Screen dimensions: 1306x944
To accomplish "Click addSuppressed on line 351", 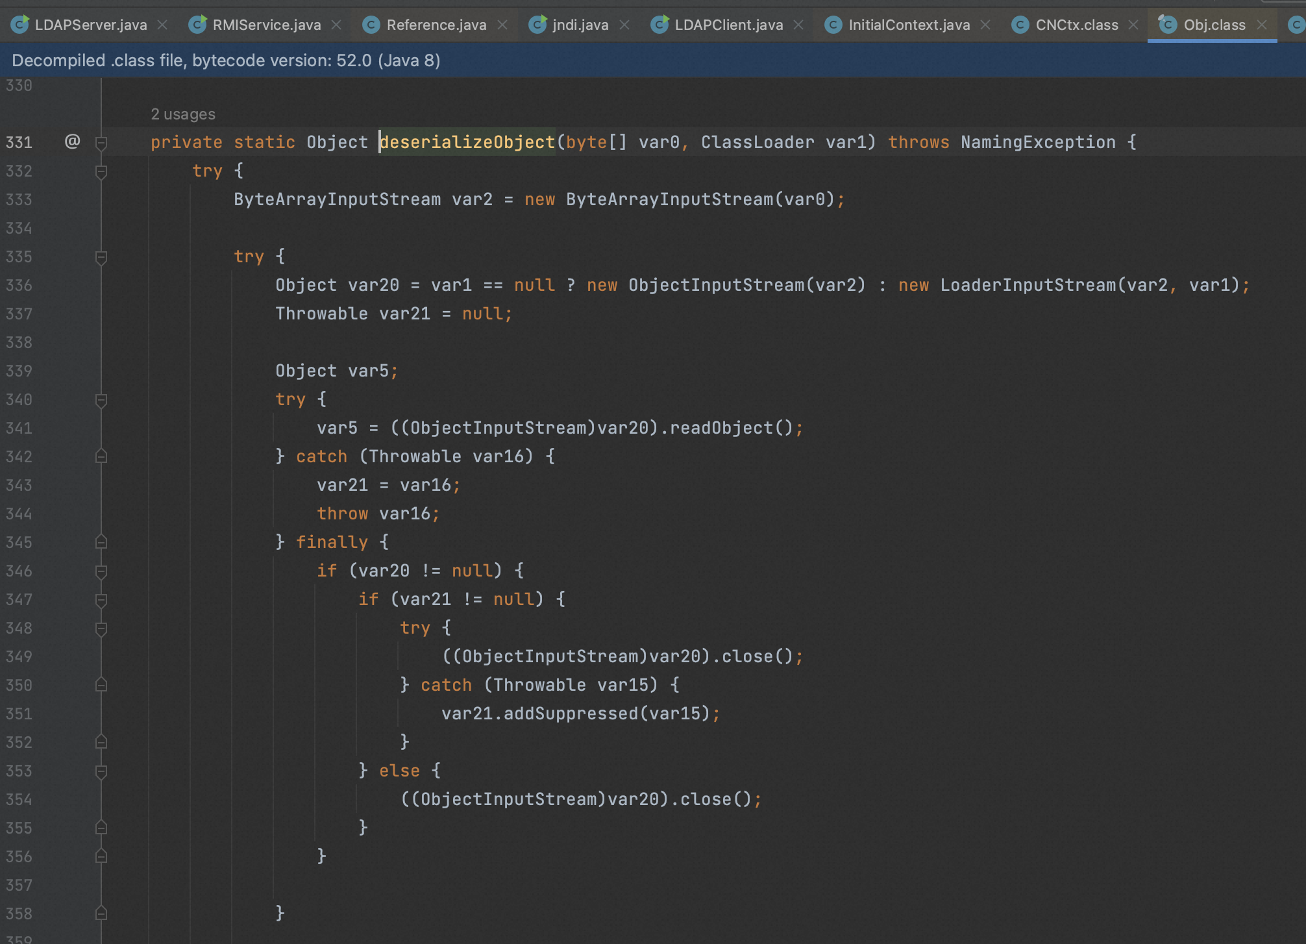I will (x=571, y=714).
